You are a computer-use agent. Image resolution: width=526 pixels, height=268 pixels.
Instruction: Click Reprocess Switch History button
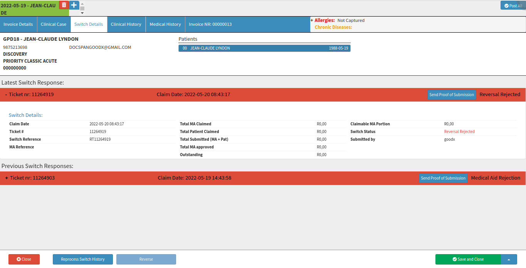coord(83,259)
